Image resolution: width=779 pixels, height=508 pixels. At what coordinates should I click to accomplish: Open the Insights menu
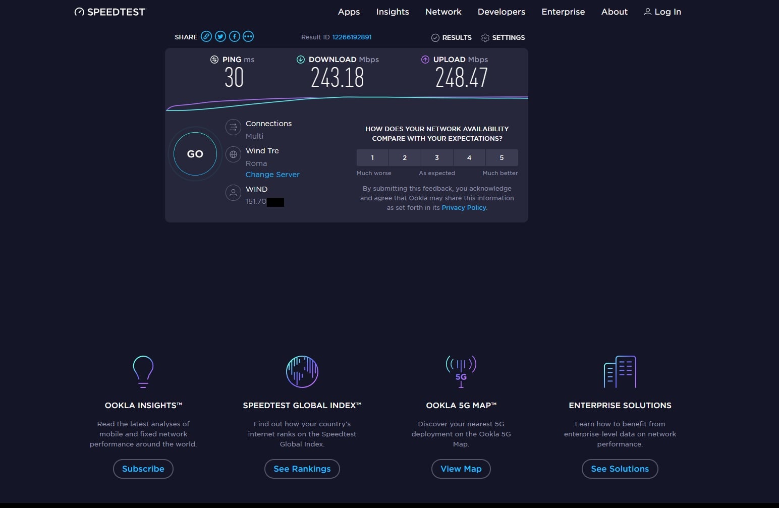393,12
